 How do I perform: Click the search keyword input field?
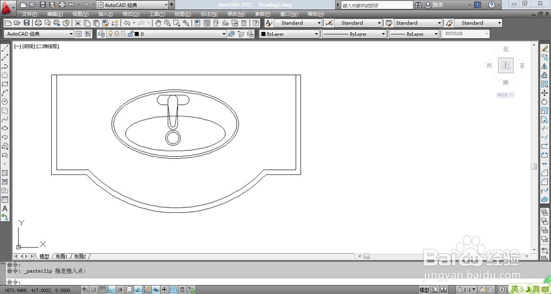(x=377, y=5)
